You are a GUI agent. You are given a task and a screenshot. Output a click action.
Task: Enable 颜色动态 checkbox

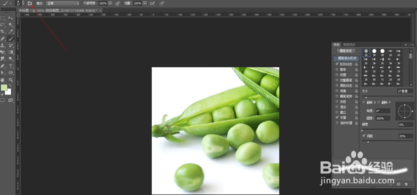337,85
